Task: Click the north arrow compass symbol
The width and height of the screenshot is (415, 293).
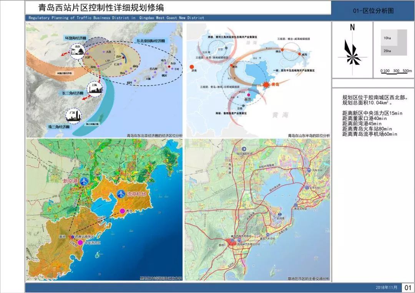Action: pos(352,50)
